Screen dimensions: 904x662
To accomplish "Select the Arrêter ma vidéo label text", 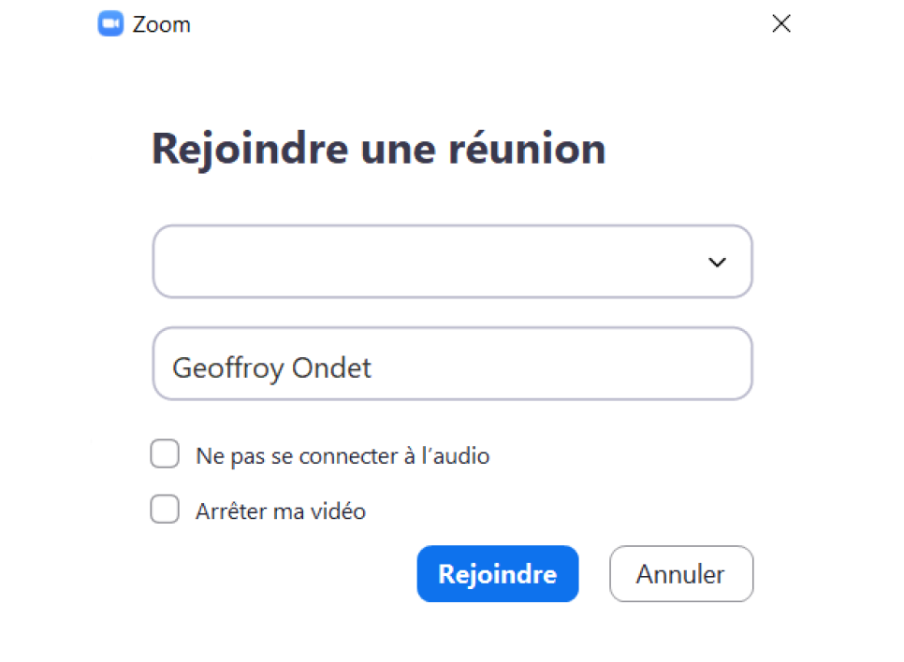I will 281,511.
